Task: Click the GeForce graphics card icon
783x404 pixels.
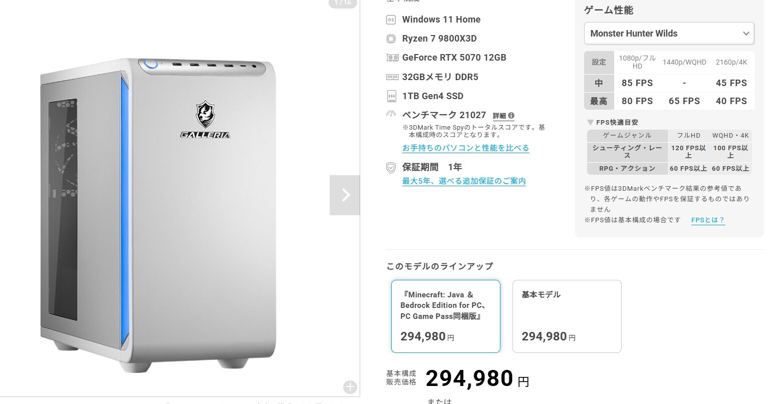Action: pyautogui.click(x=392, y=58)
